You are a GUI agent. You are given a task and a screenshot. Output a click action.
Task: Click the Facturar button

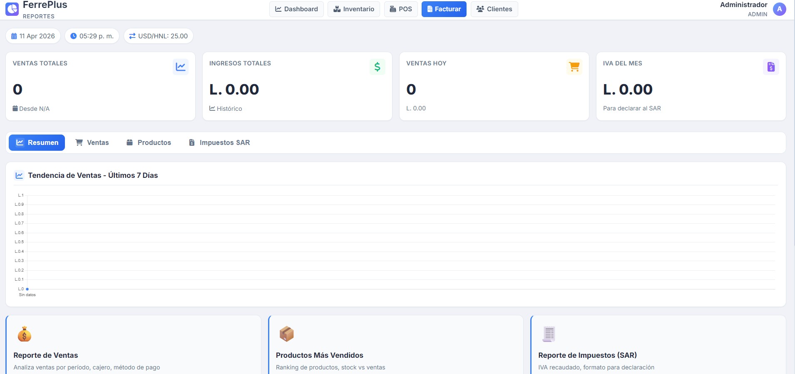point(444,9)
